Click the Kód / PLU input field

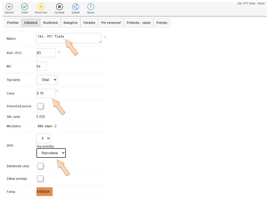46,53
